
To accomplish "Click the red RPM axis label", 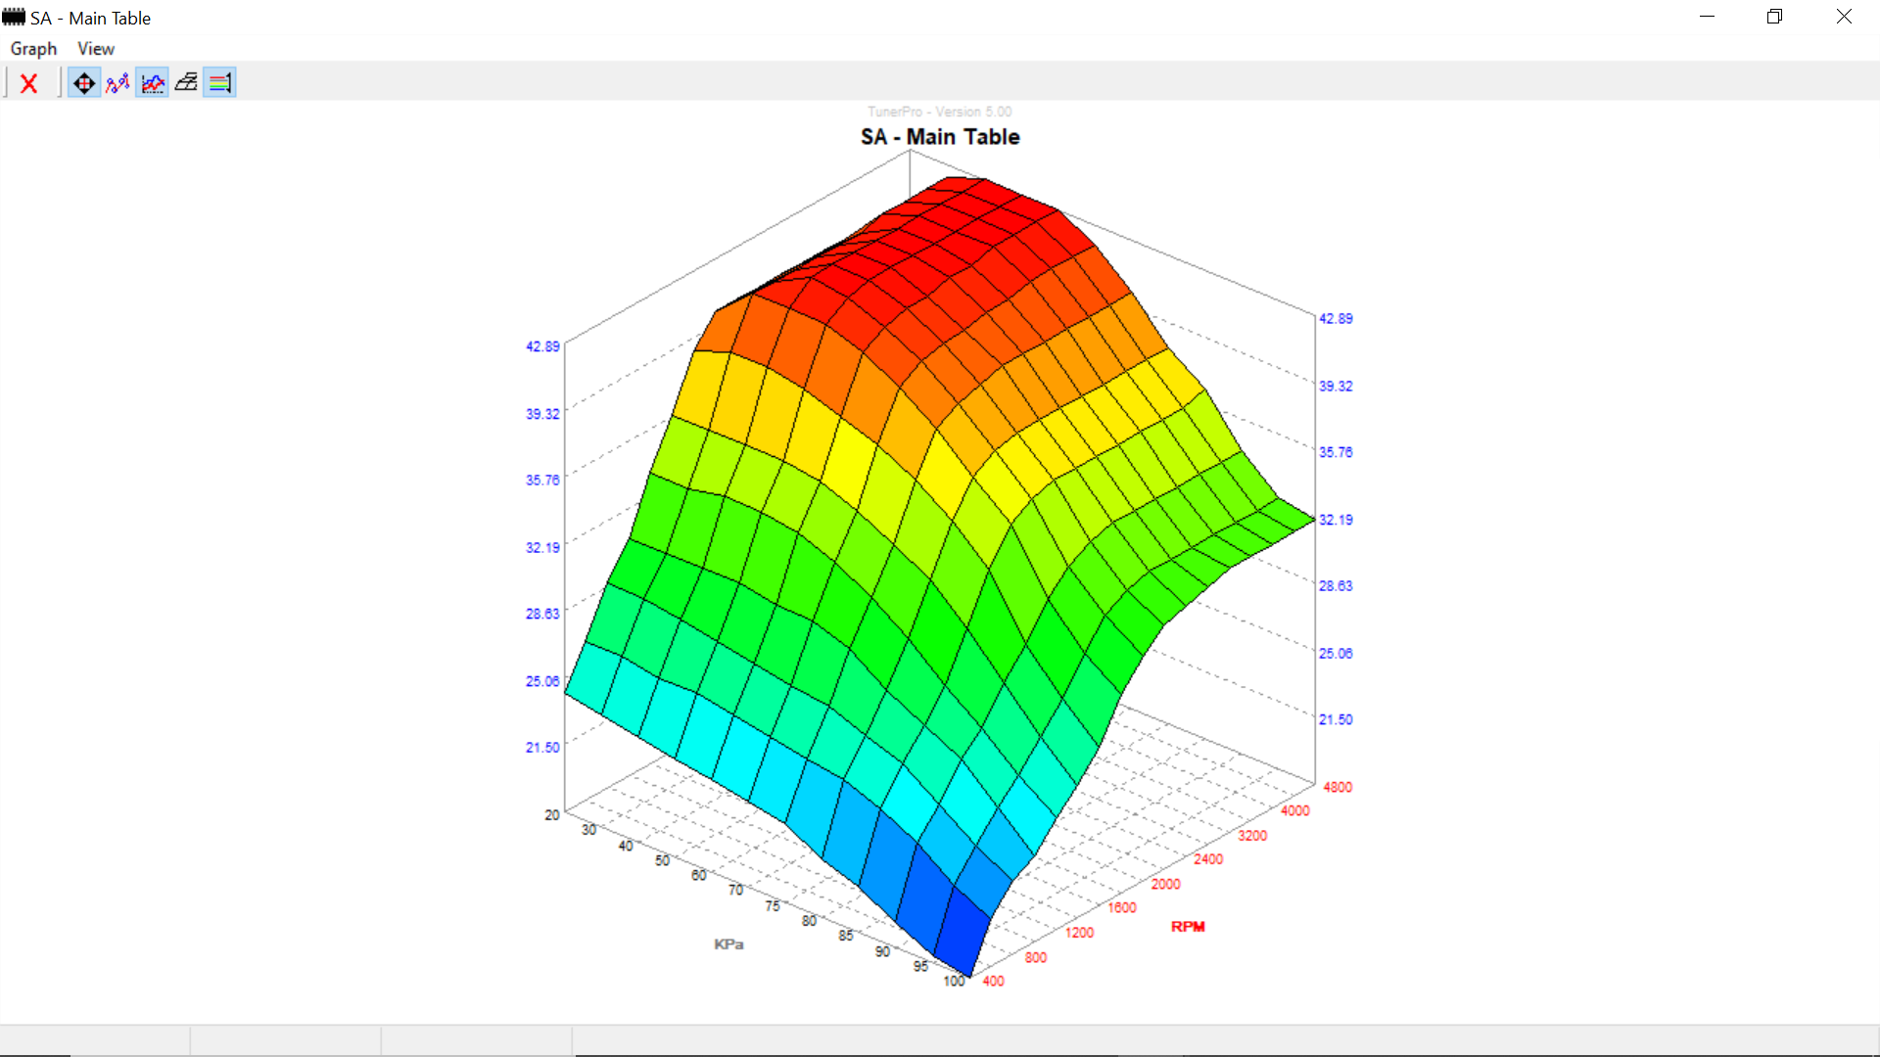I will click(1188, 927).
